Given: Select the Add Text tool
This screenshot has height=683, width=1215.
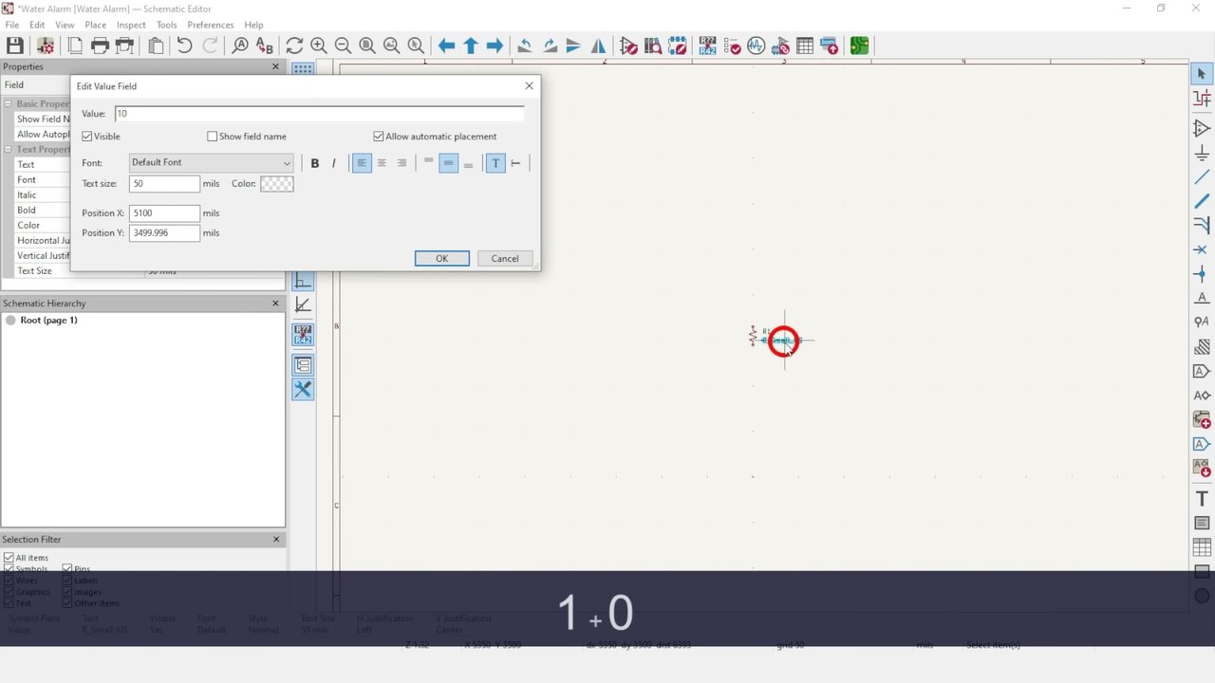Looking at the screenshot, I should [1202, 499].
